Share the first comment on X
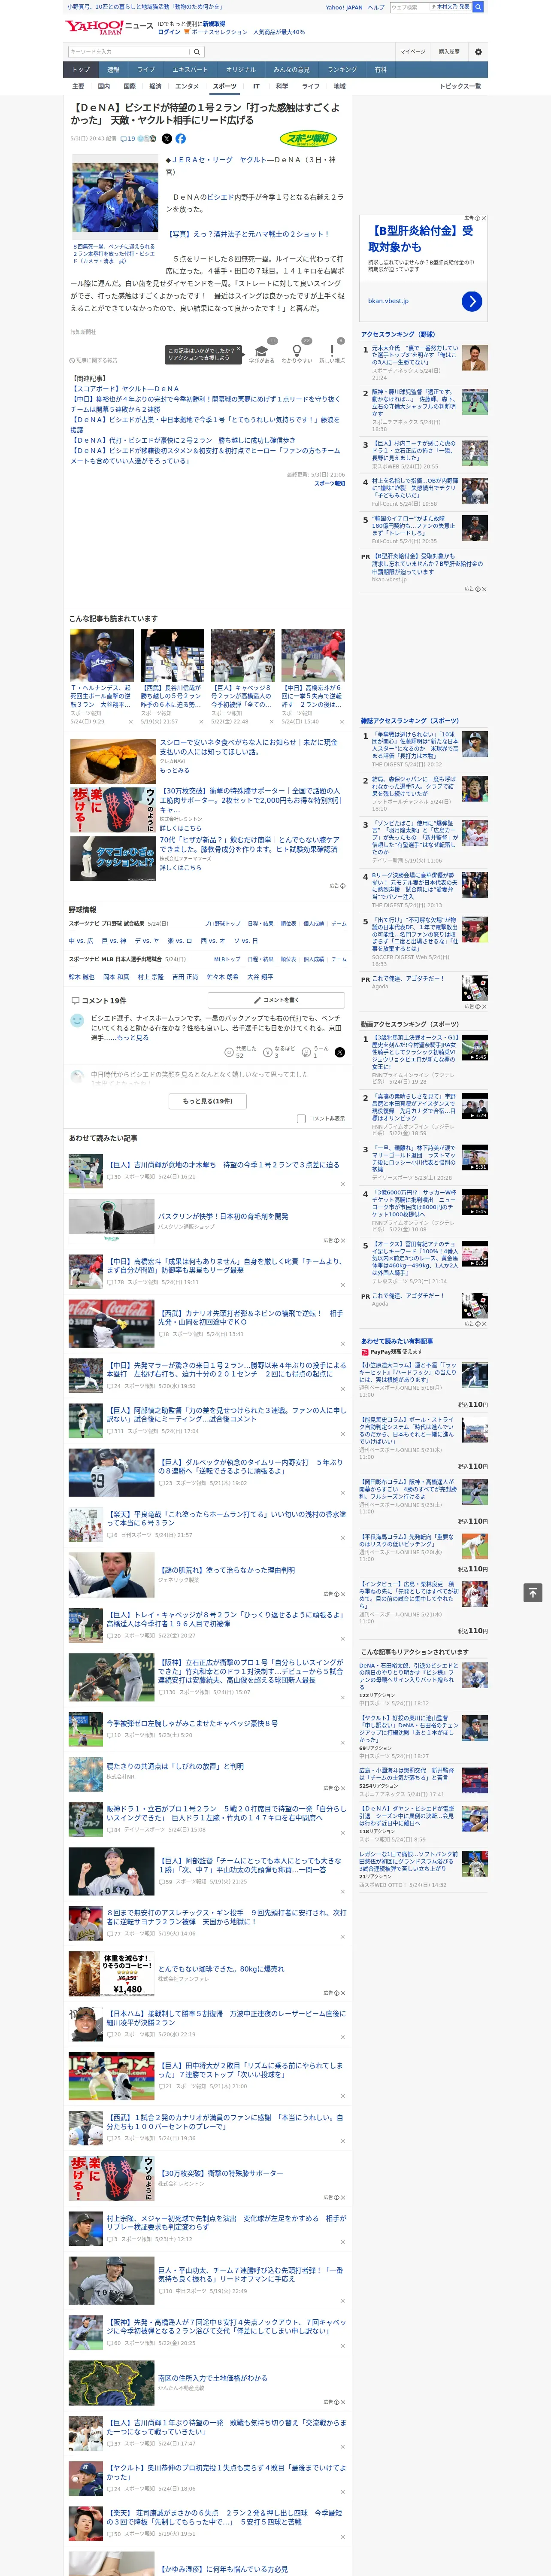This screenshot has width=551, height=2576. pyautogui.click(x=340, y=1052)
